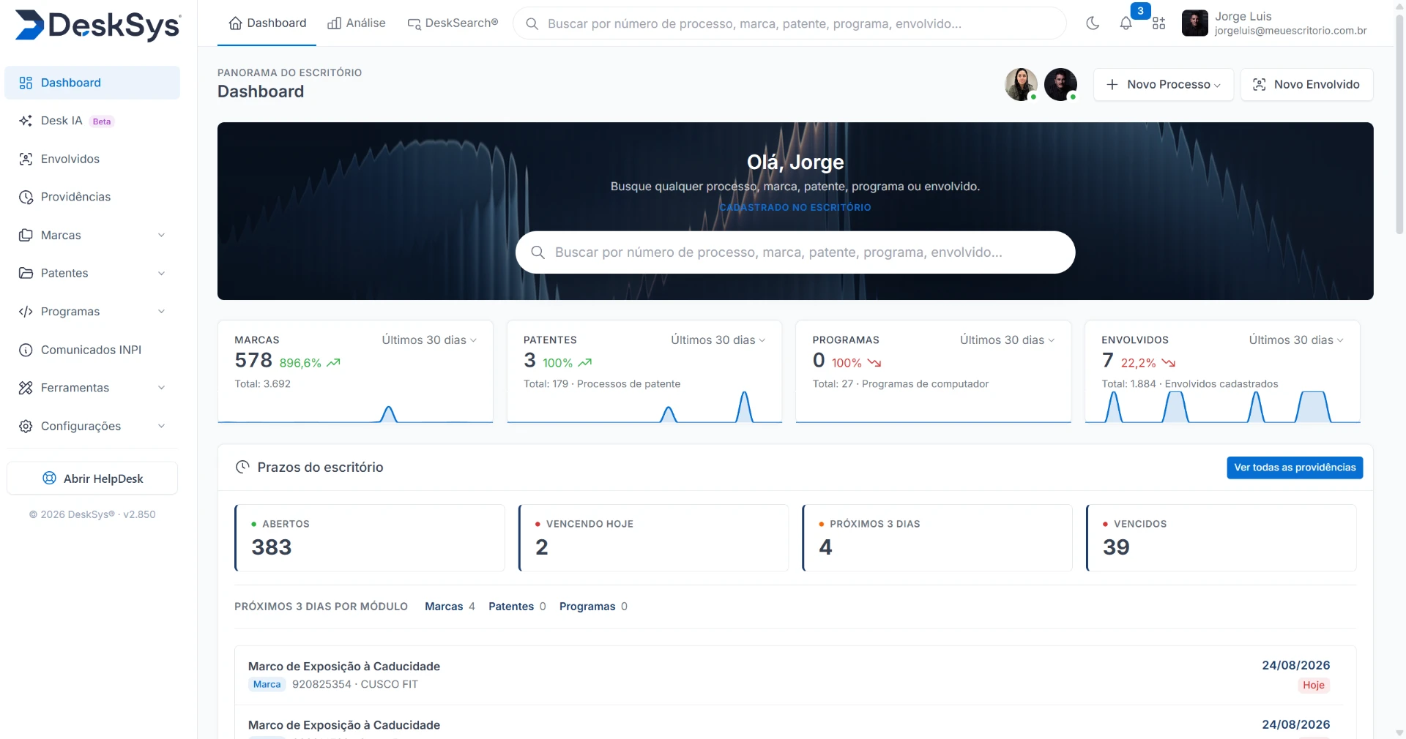Open apps grid icon in header
Screen dimensions: 1406x739
[1158, 23]
